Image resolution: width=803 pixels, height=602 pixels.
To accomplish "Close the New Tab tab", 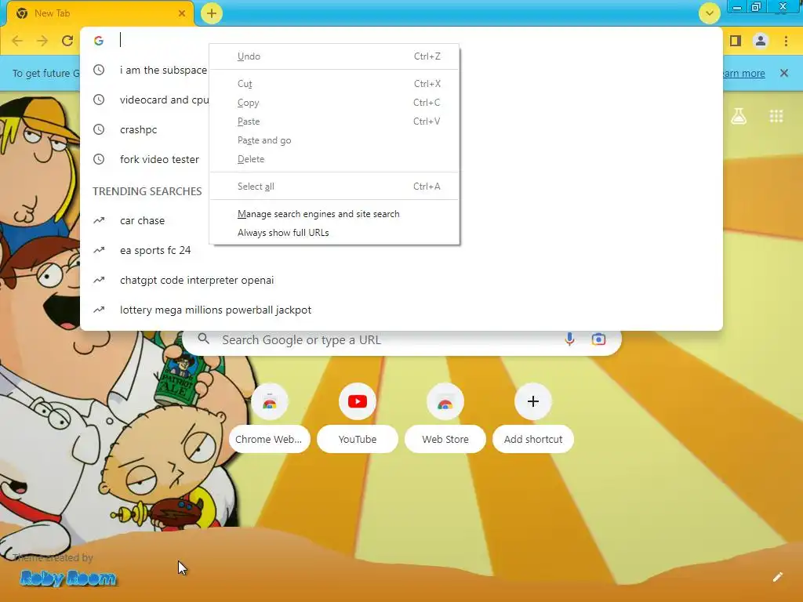I will pos(182,13).
